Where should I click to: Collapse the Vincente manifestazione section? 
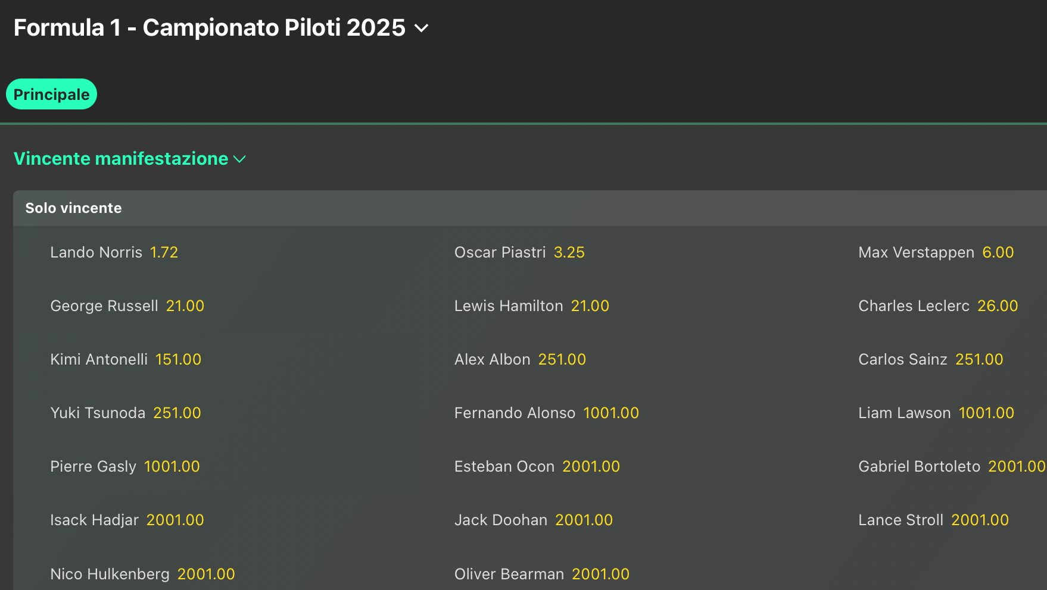[x=239, y=159]
